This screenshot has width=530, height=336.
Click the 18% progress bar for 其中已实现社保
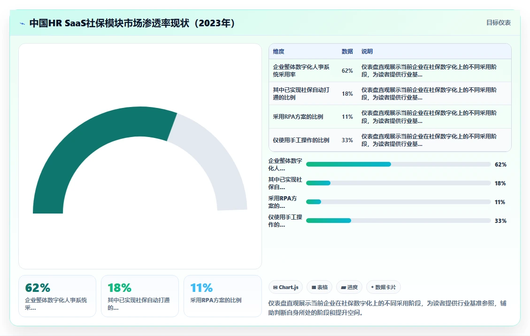[398, 183]
